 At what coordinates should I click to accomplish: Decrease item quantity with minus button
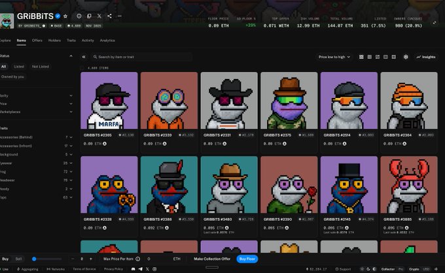[73, 259]
